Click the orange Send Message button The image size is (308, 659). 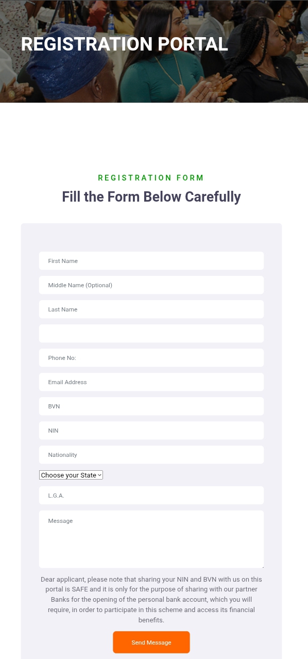151,642
